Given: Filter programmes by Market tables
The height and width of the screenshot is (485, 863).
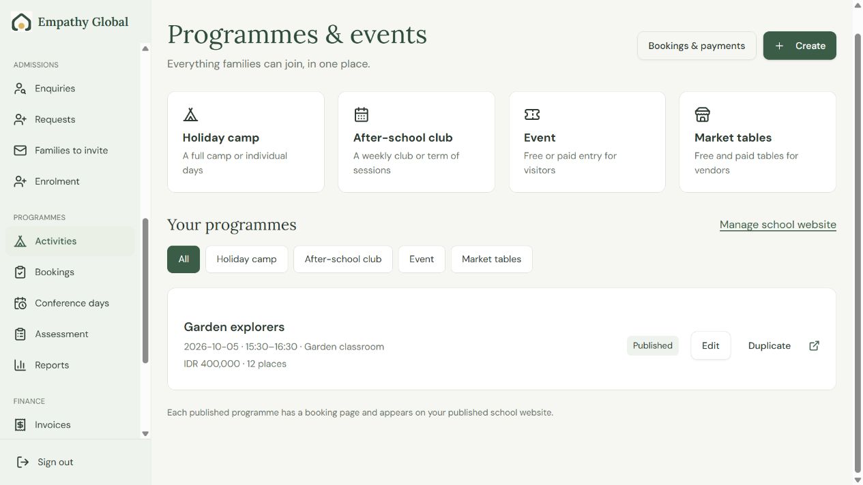Looking at the screenshot, I should (x=491, y=259).
